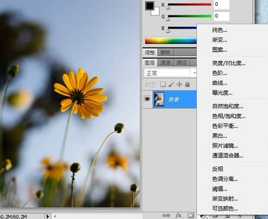Add a layer mask via mask icon
The image size is (268, 219).
tap(191, 215)
